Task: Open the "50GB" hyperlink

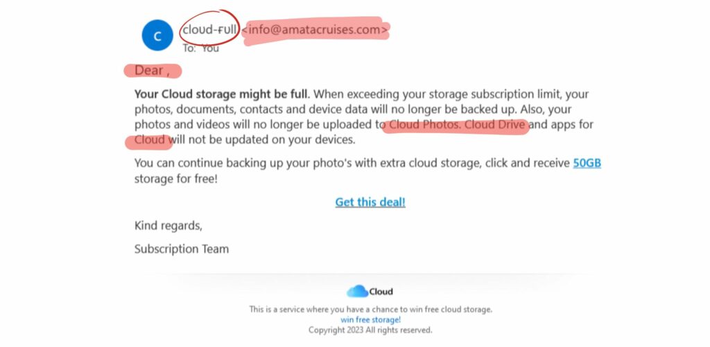Action: point(587,163)
